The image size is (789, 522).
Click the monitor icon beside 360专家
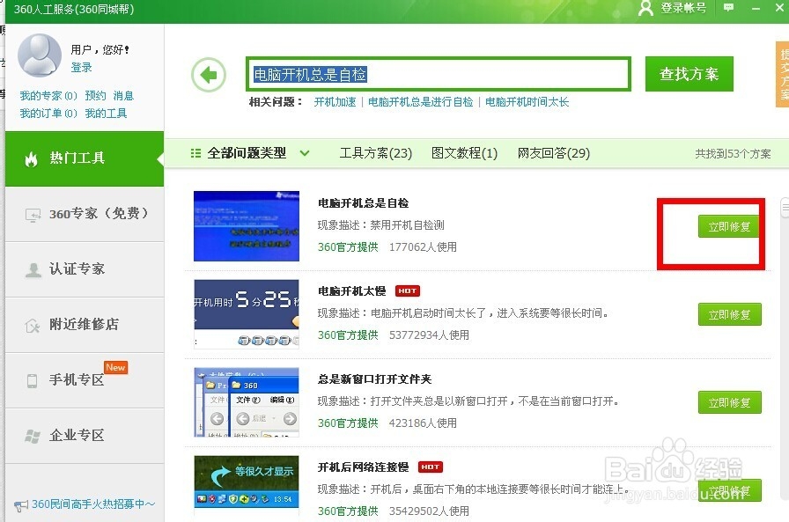coord(33,216)
